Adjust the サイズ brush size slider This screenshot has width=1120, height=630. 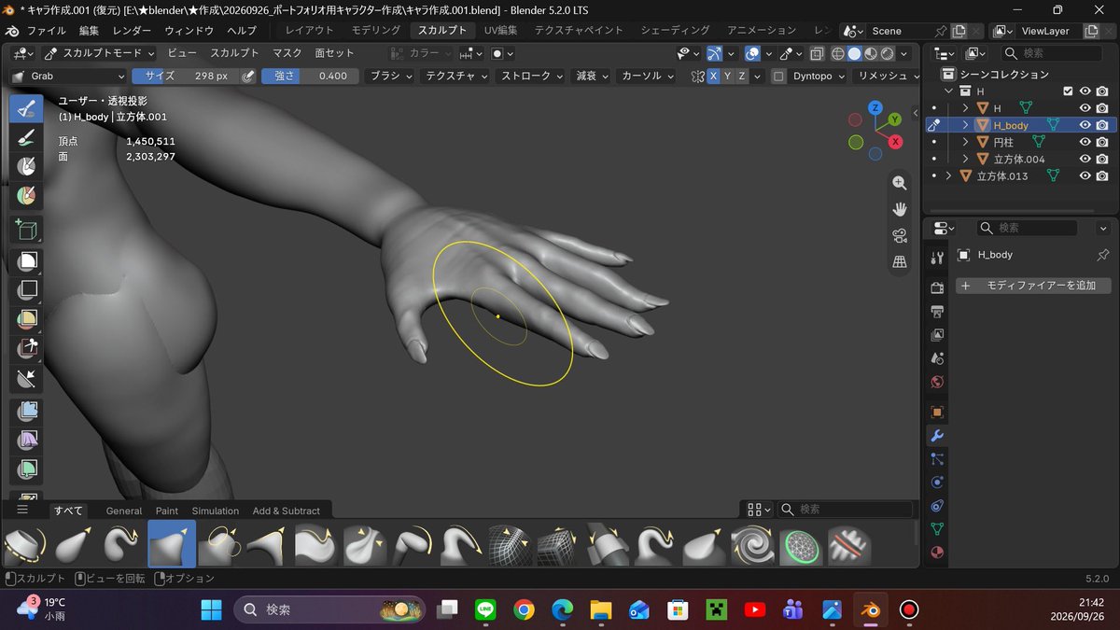point(186,77)
